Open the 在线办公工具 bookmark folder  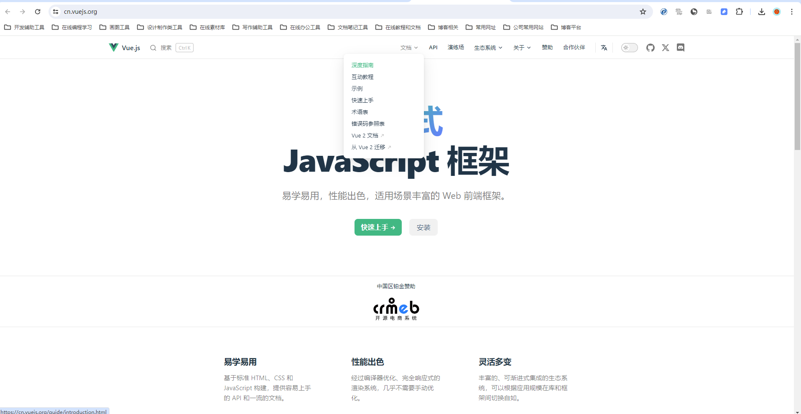click(x=300, y=27)
